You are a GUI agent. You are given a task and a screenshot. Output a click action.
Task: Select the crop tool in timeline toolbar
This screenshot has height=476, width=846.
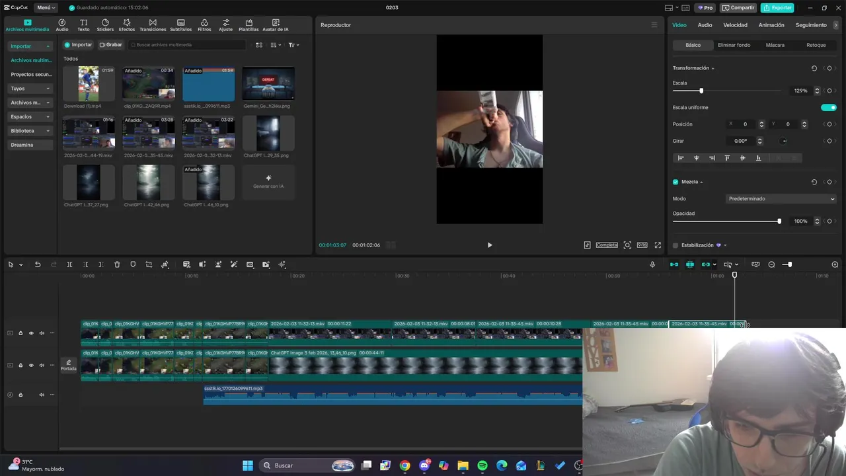click(149, 264)
